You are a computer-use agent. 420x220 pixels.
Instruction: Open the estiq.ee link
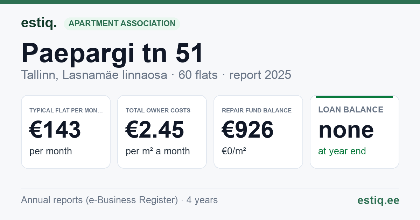coord(378,200)
